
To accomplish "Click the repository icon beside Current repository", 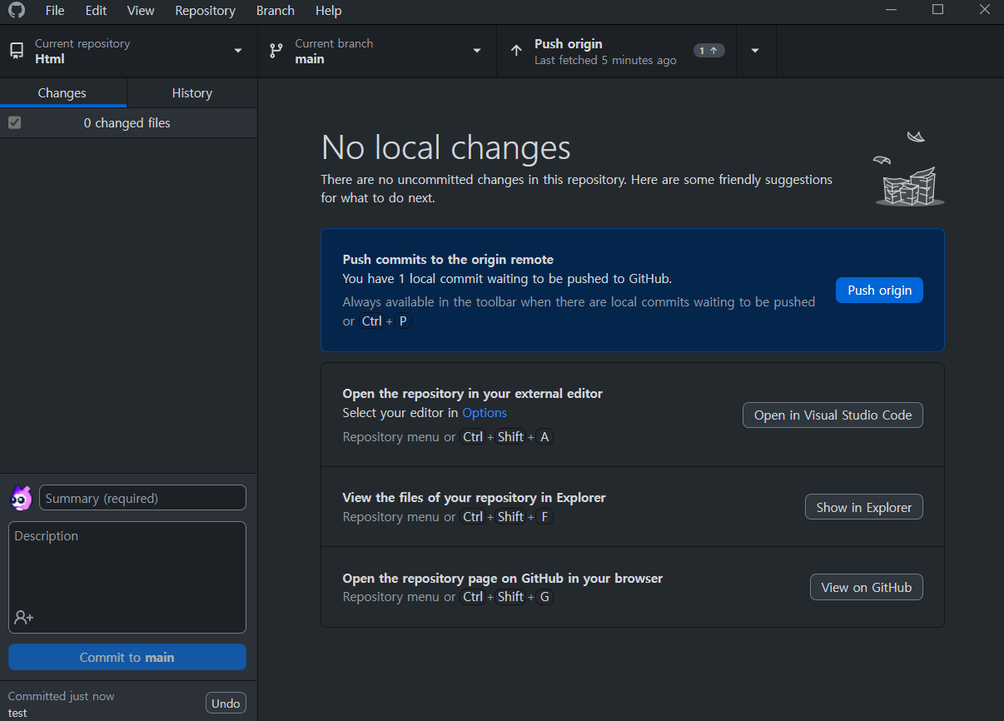I will click(17, 51).
